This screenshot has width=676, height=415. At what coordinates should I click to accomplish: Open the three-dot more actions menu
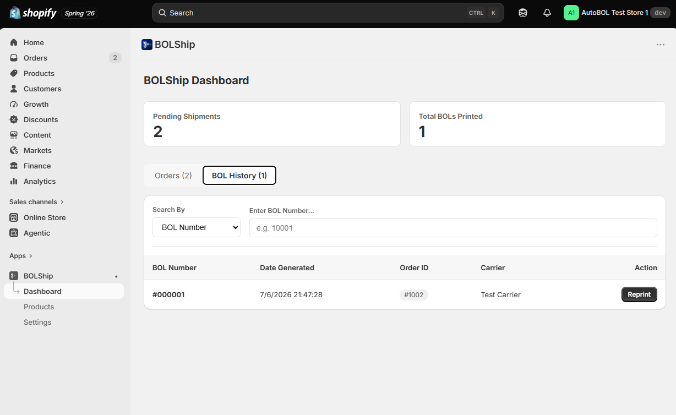661,45
